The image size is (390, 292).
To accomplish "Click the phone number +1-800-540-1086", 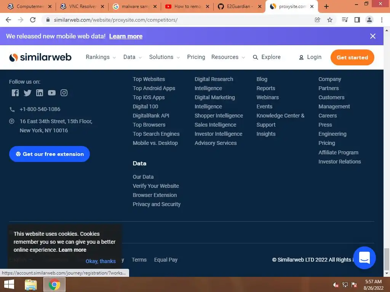I will pyautogui.click(x=40, y=109).
